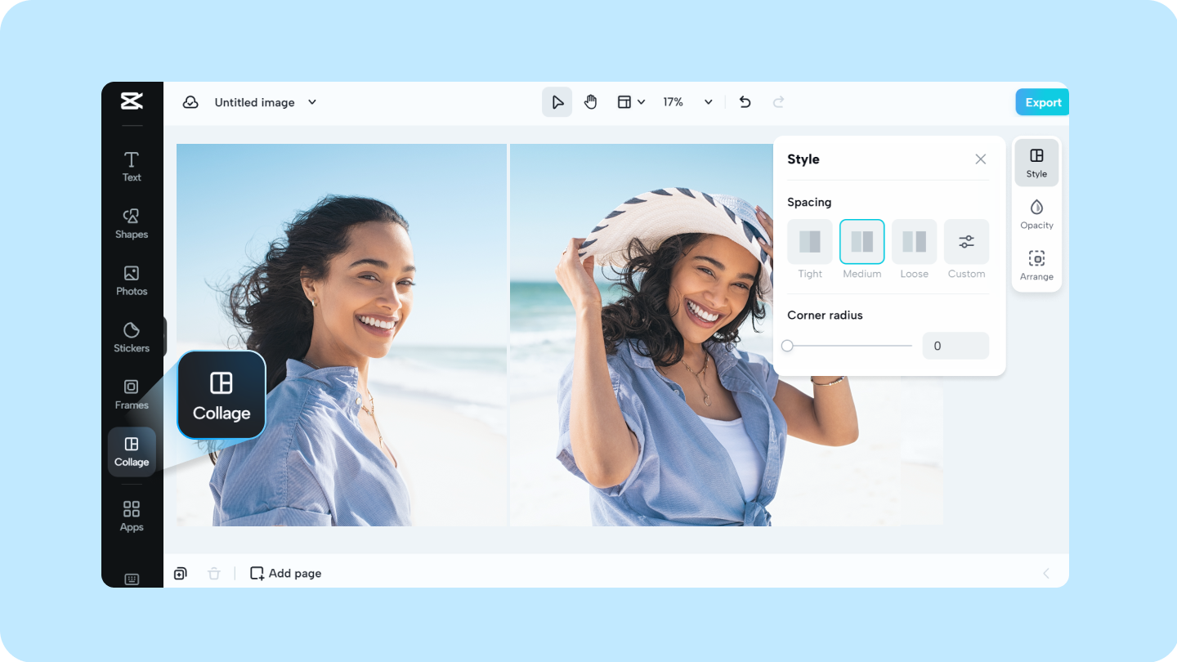The image size is (1177, 662).
Task: Open the Photos panel
Action: pos(132,281)
